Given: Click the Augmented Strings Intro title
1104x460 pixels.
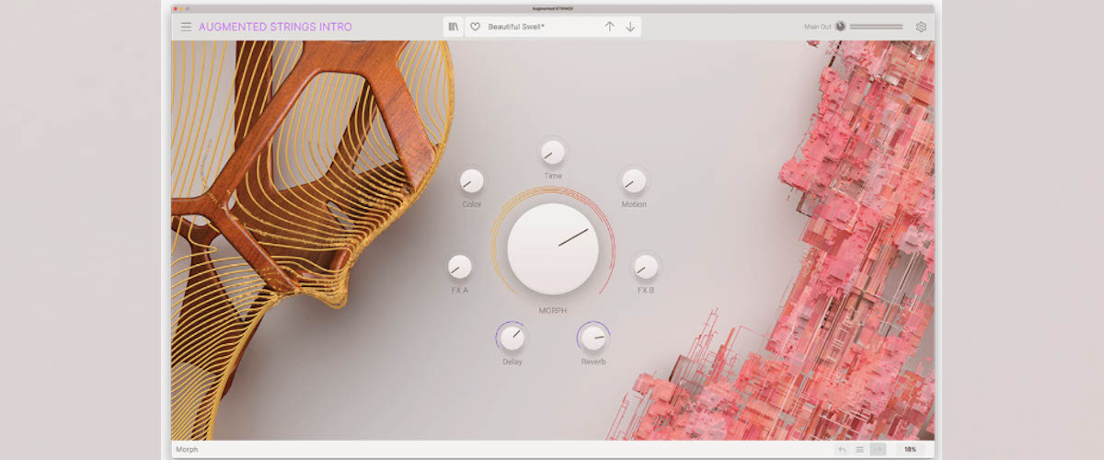Looking at the screenshot, I should (x=275, y=27).
